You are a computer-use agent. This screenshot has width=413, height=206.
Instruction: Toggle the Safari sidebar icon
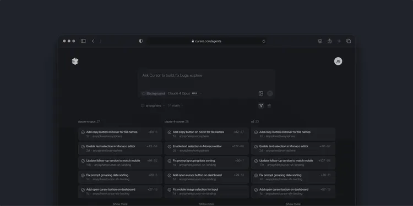(x=83, y=41)
